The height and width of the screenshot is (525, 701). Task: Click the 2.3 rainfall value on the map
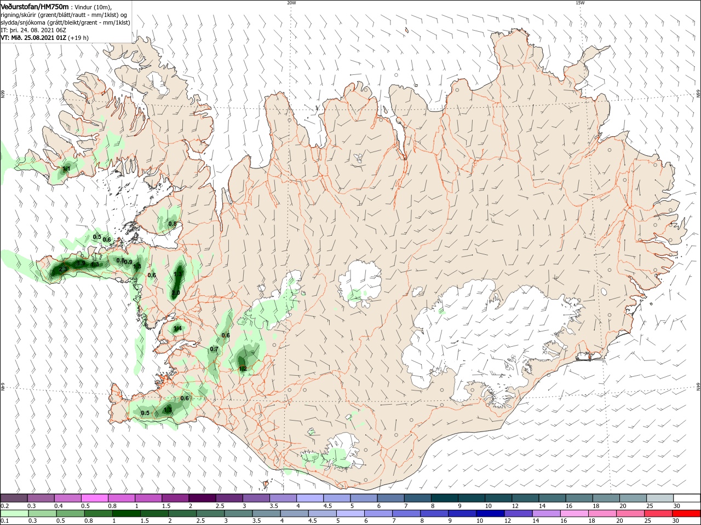[x=63, y=269]
